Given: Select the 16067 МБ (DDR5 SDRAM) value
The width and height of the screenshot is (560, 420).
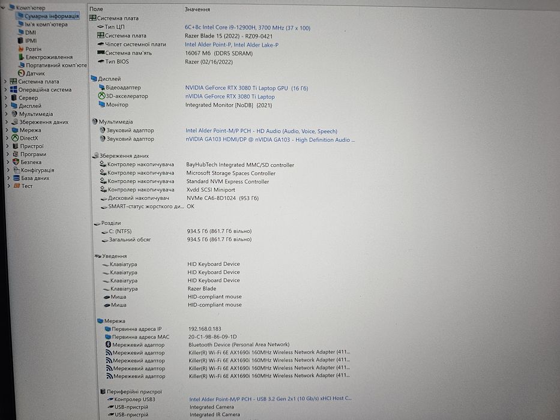Looking at the screenshot, I should pos(218,53).
